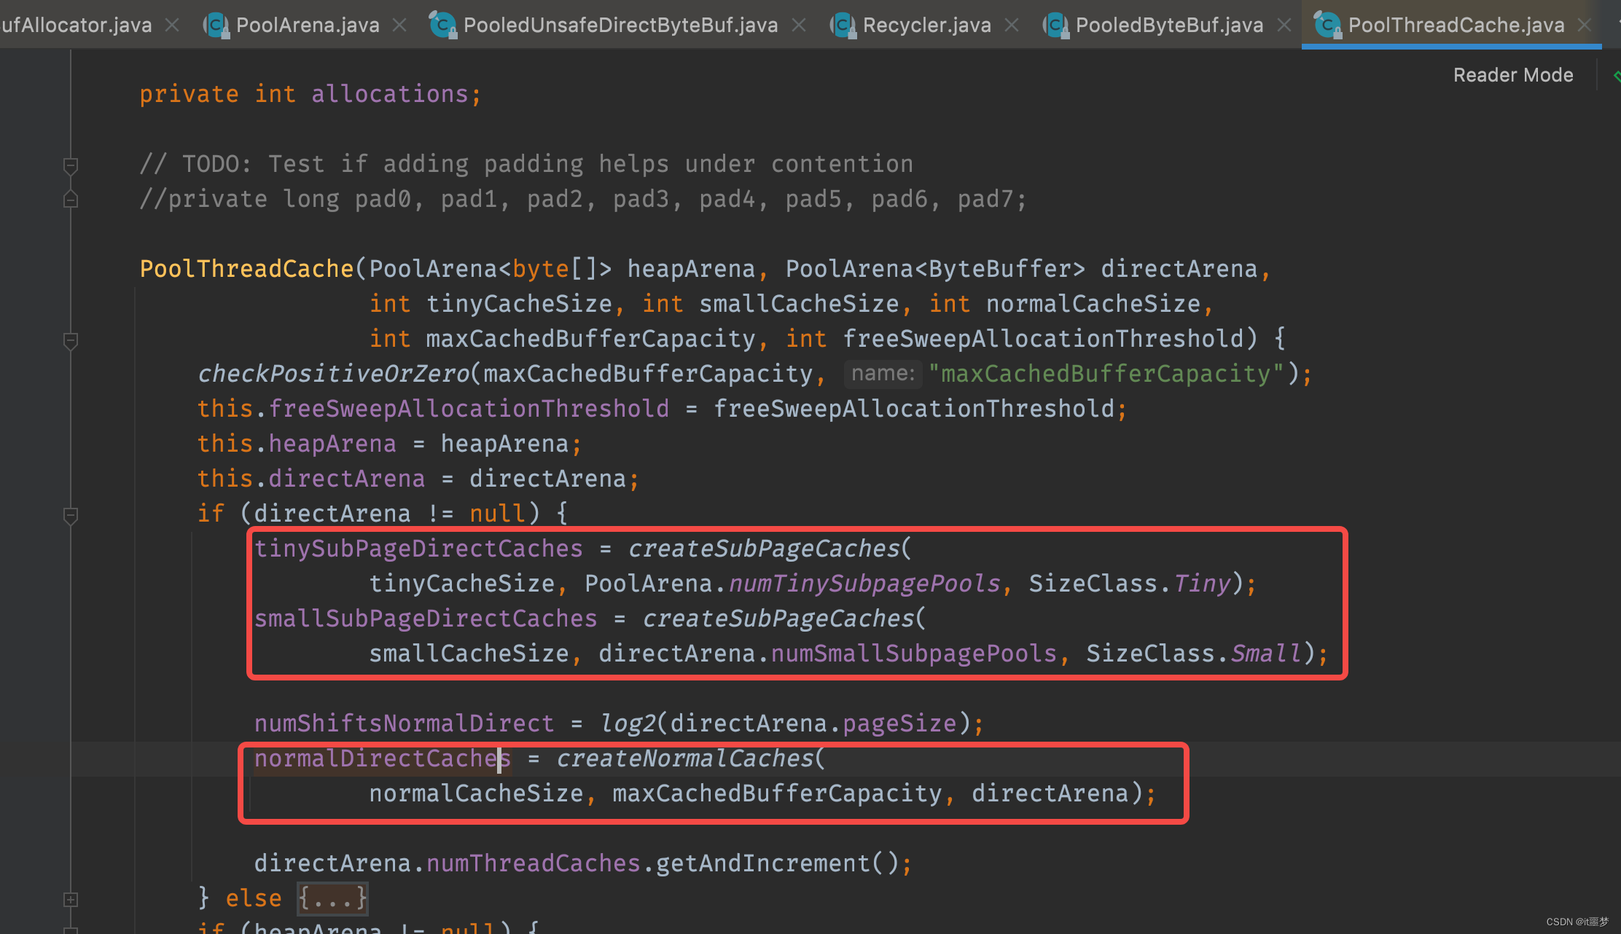Collapse the TODO comment block fold marker

click(71, 165)
